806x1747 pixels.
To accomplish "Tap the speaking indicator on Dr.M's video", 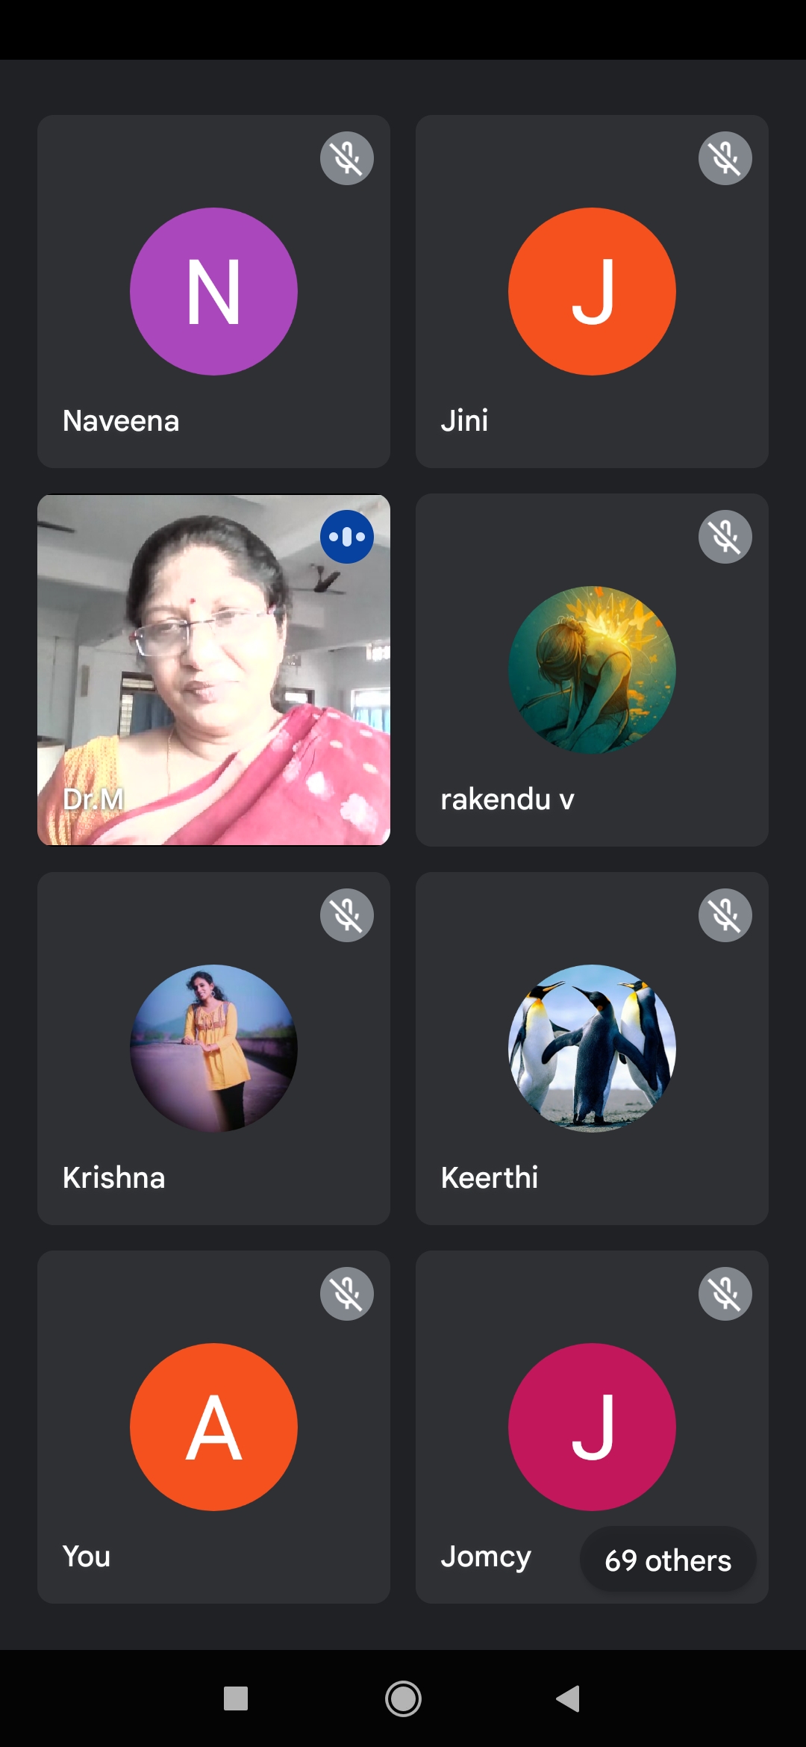I will 347,537.
